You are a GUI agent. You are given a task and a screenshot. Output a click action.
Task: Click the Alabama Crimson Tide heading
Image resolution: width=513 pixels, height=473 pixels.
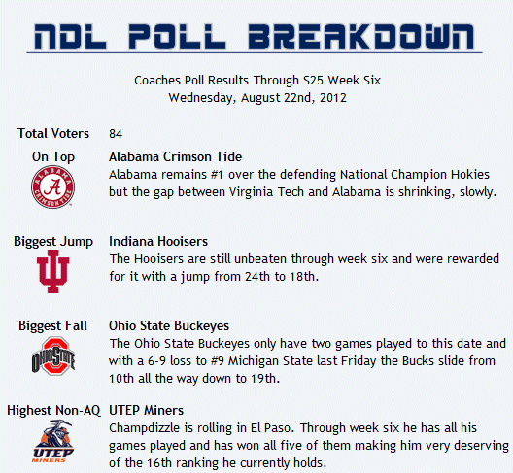(175, 157)
